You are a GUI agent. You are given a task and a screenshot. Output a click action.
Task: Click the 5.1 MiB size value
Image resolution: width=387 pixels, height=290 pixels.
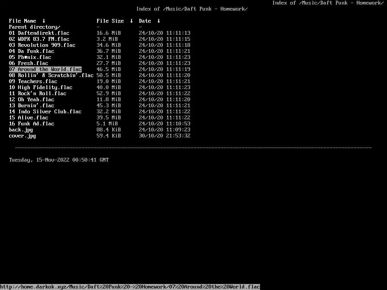click(107, 123)
